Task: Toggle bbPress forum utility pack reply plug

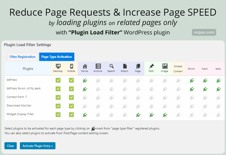Action: tap(218, 89)
